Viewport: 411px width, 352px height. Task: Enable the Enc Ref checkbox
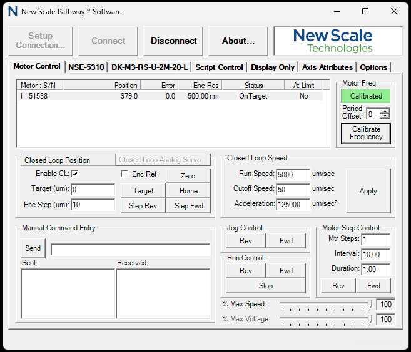(x=124, y=174)
